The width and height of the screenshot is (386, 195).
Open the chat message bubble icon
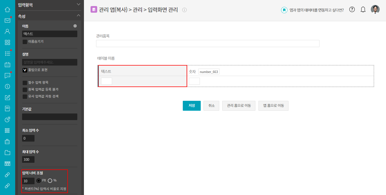(x=7, y=76)
